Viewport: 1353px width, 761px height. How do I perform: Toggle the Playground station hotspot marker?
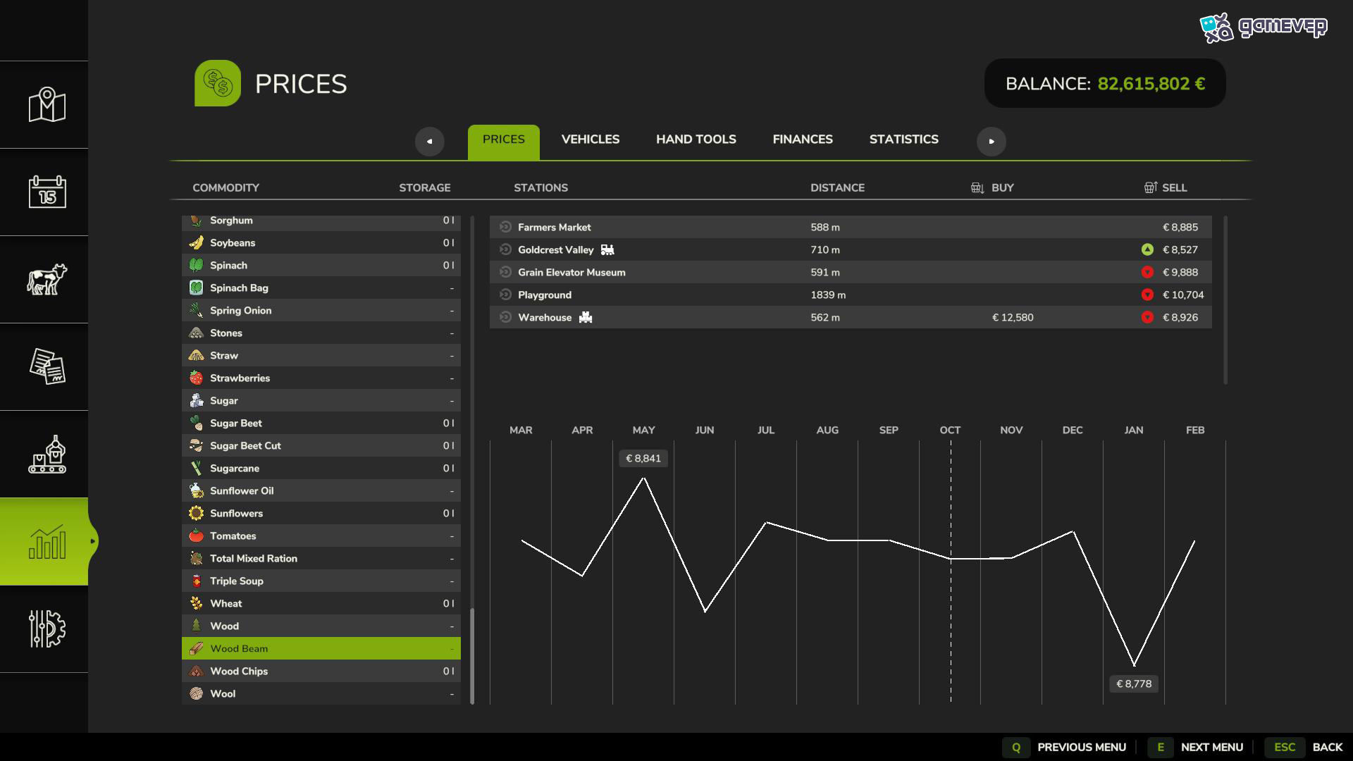pos(505,295)
